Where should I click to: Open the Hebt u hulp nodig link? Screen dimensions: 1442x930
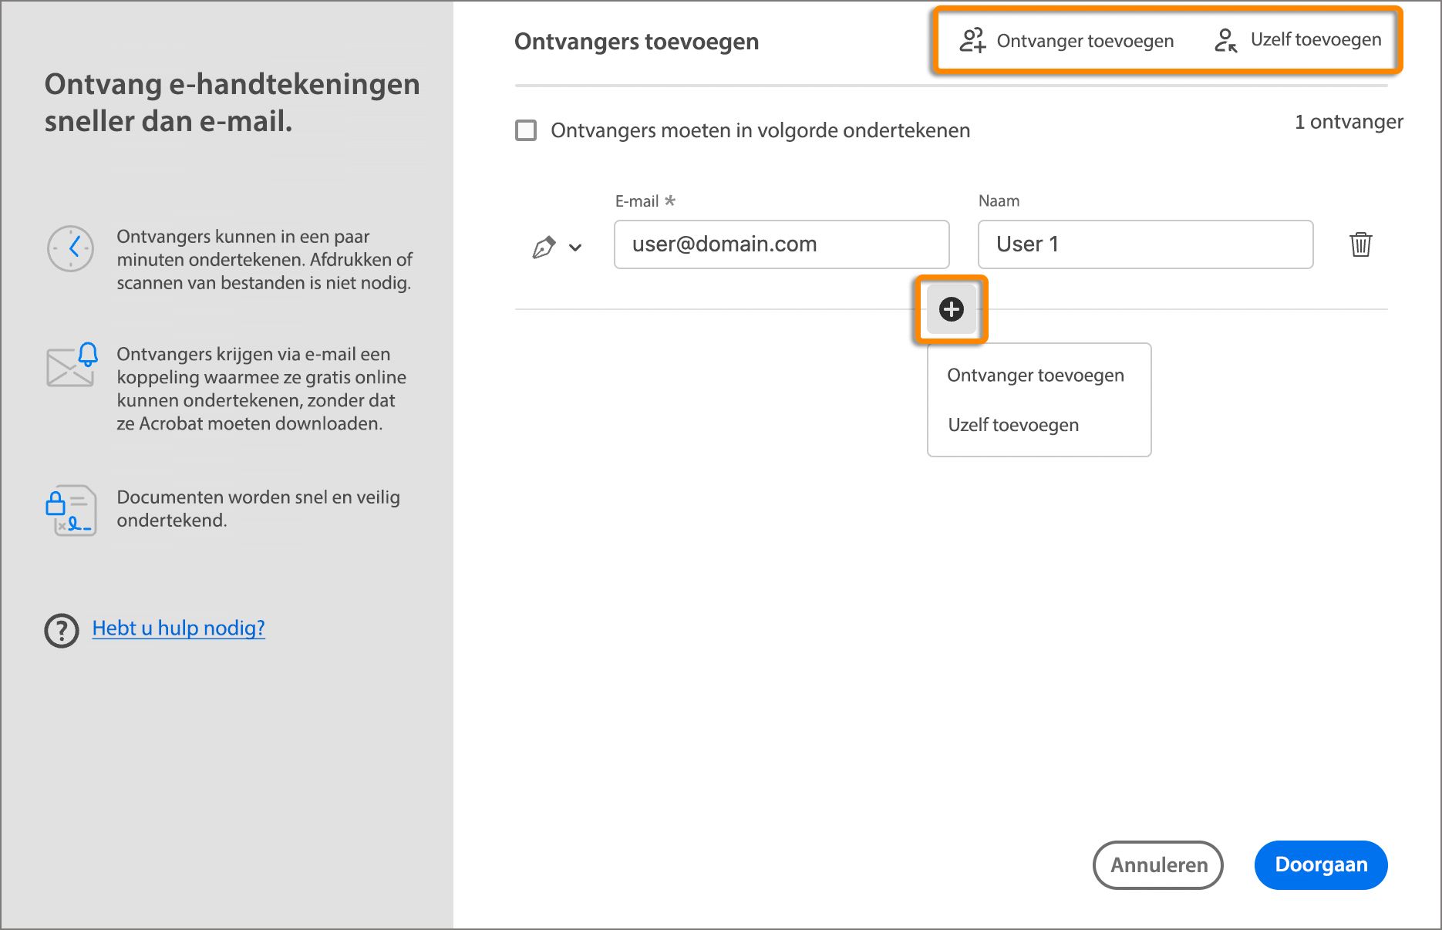(x=178, y=628)
